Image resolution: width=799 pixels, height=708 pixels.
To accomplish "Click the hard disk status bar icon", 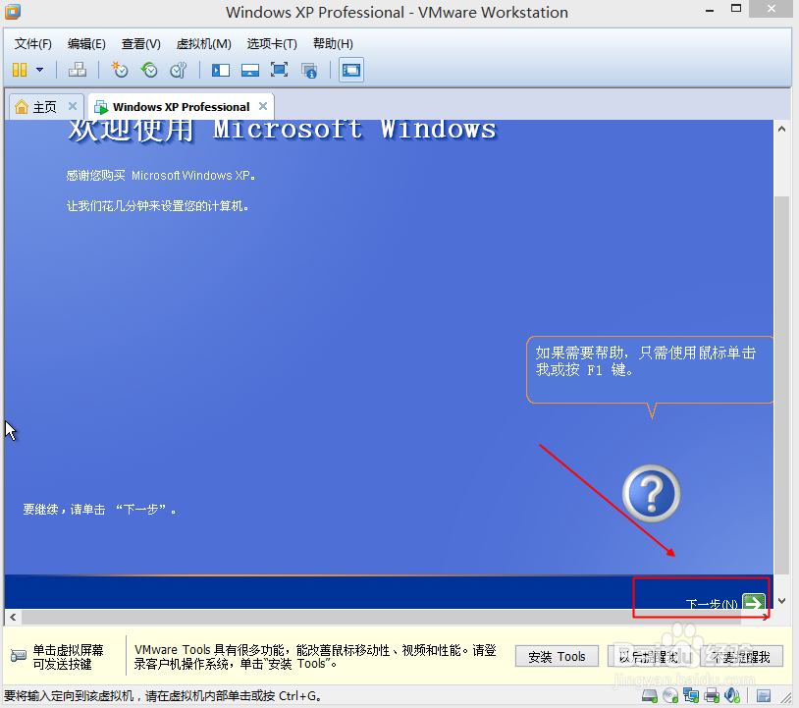I will click(649, 695).
